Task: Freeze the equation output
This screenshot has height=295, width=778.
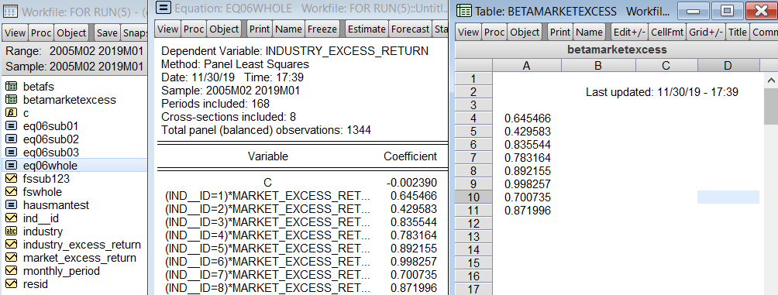Action: coord(322,29)
